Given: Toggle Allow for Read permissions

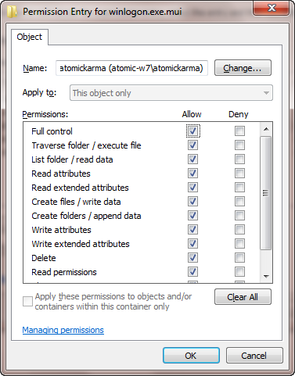Looking at the screenshot, I should click(192, 271).
